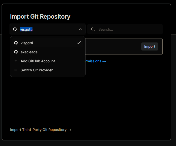Click the checkmark next to visgotti
This screenshot has width=176, height=146.
pyautogui.click(x=79, y=43)
